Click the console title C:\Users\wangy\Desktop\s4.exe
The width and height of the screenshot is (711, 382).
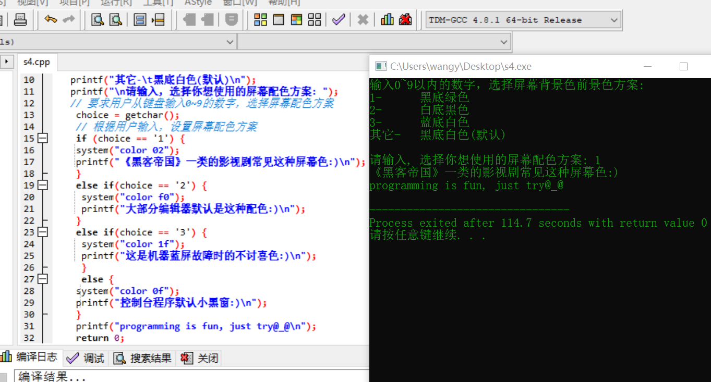[461, 67]
